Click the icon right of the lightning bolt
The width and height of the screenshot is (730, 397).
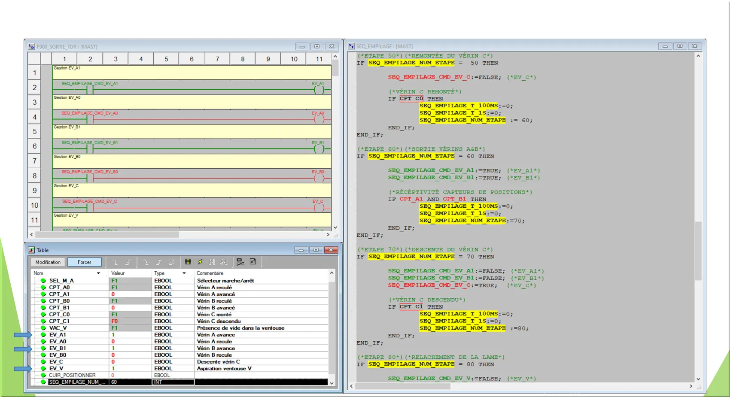click(212, 262)
